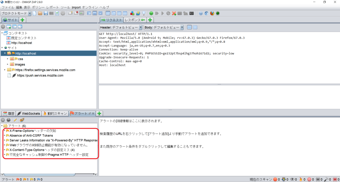Image resolution: width=340 pixels, height=182 pixels.
Task: Add a tab via plus next to レスポンス
Action: point(150,20)
